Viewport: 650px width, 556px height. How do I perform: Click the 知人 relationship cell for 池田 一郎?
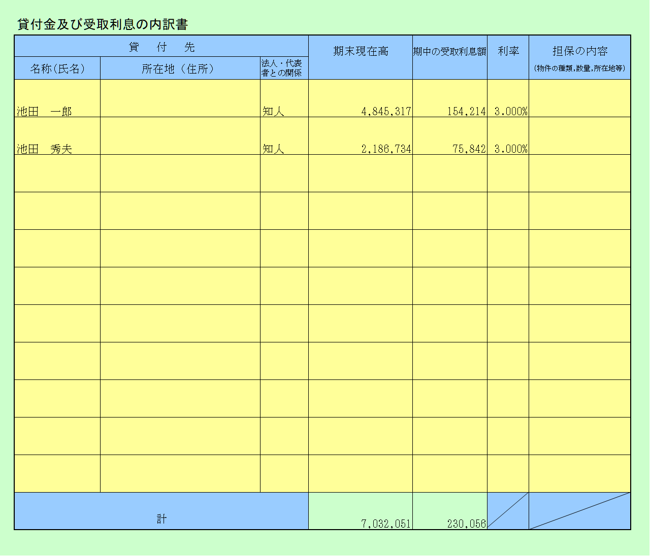pyautogui.click(x=284, y=99)
